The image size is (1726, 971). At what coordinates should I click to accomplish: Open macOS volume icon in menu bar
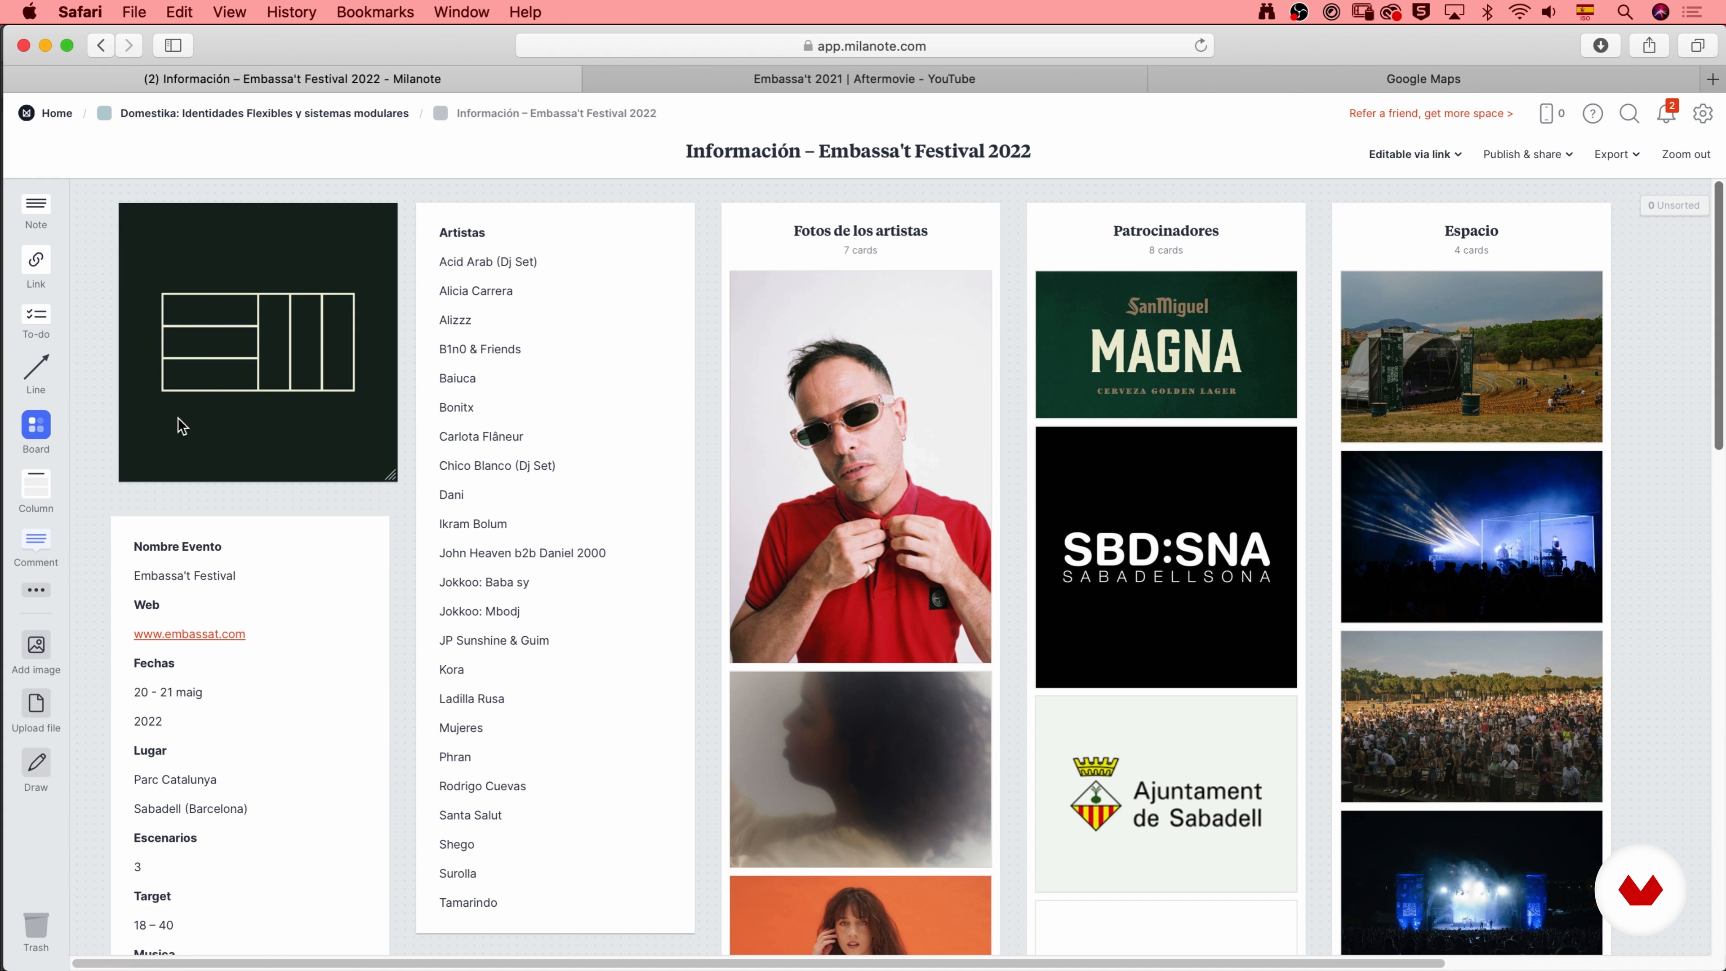click(1549, 12)
